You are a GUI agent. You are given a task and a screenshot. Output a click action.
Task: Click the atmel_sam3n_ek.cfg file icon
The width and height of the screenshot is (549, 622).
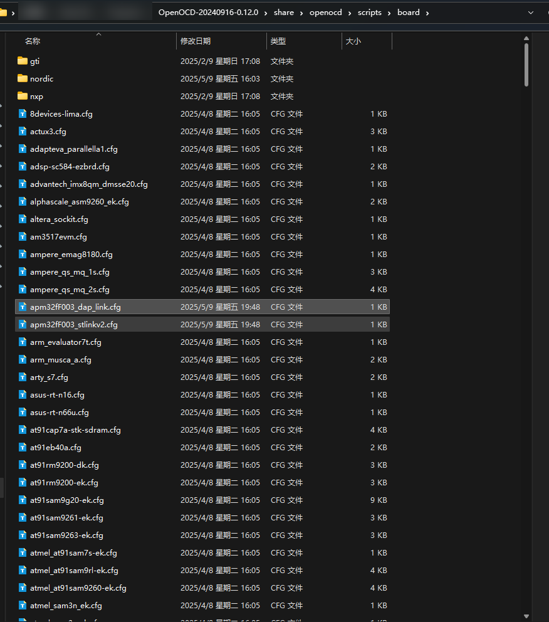click(x=23, y=605)
